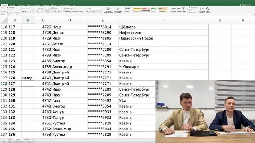Open the Формулы ribbon tab
This screenshot has width=255, height=143.
(46, 5)
